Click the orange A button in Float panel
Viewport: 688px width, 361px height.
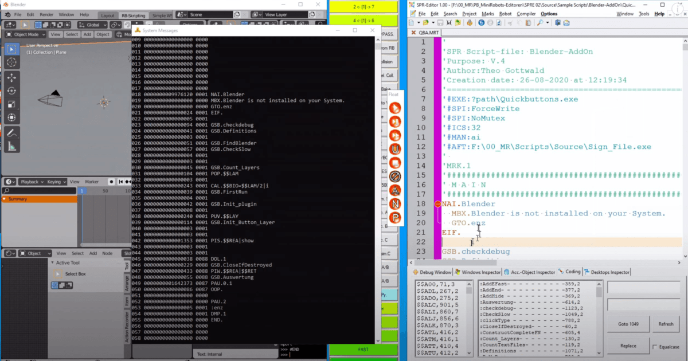pyautogui.click(x=394, y=190)
